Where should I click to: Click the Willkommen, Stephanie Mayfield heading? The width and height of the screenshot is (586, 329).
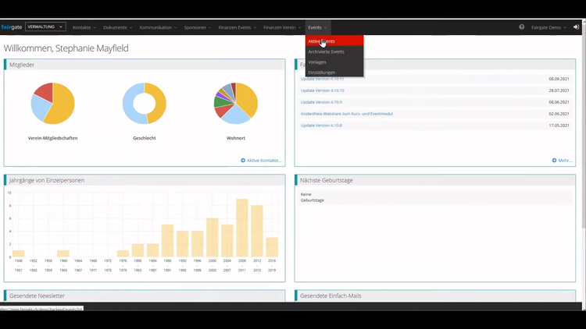point(66,48)
